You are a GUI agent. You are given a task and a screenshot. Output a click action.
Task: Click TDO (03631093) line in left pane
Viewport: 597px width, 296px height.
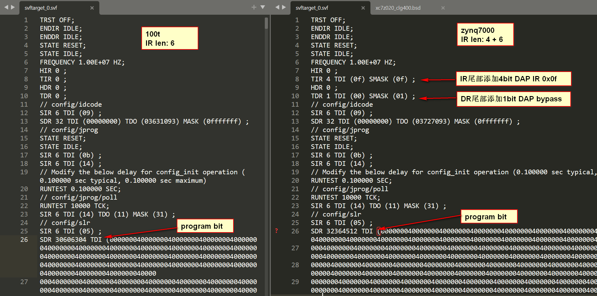tap(144, 122)
